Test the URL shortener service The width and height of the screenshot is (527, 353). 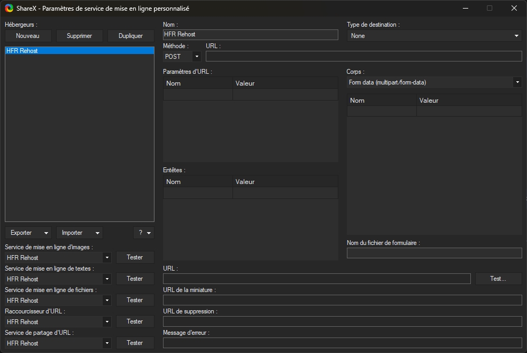click(135, 321)
